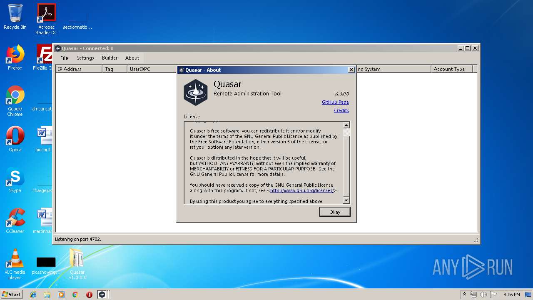Sort by Account Type column header
Screen dimensions: 533x300
click(x=452, y=69)
